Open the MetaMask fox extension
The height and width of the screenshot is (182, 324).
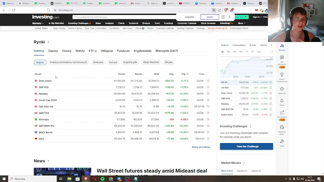(x=256, y=10)
